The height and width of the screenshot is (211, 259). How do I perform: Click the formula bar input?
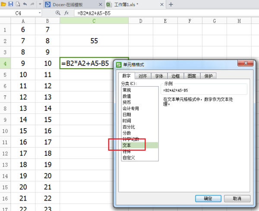click(x=166, y=13)
